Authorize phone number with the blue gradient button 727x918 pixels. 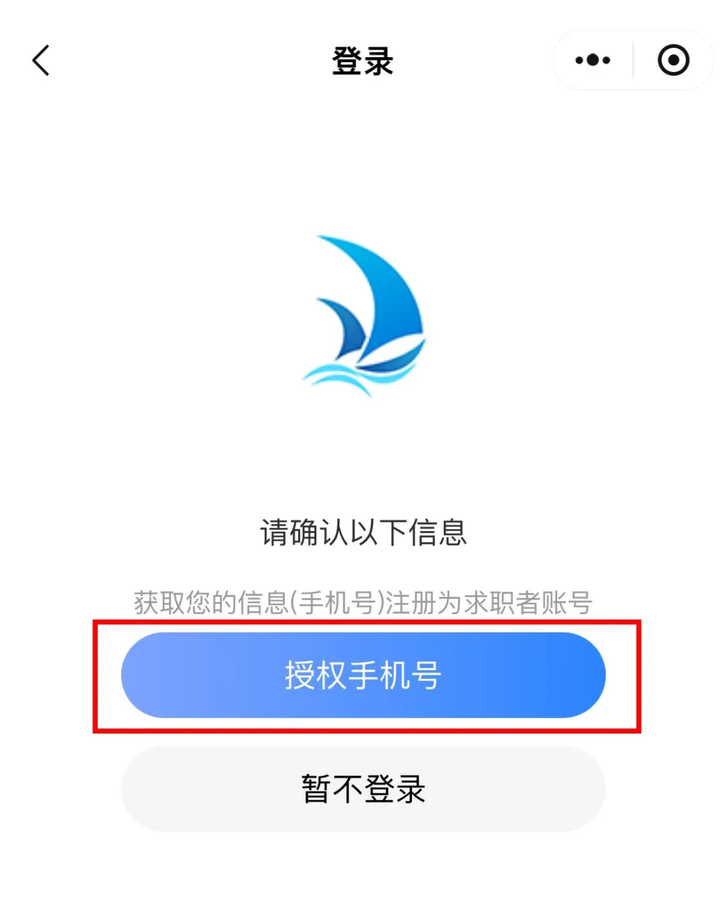tap(363, 675)
